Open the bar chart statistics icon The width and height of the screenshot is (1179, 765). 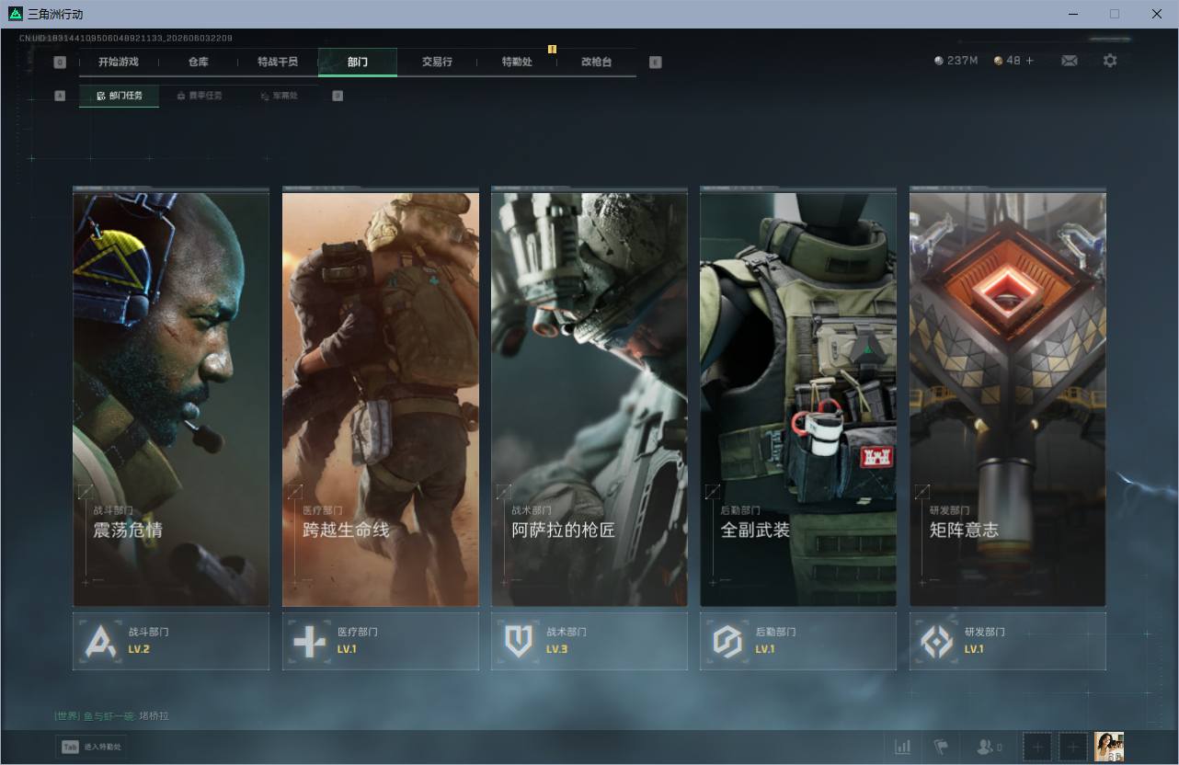903,747
